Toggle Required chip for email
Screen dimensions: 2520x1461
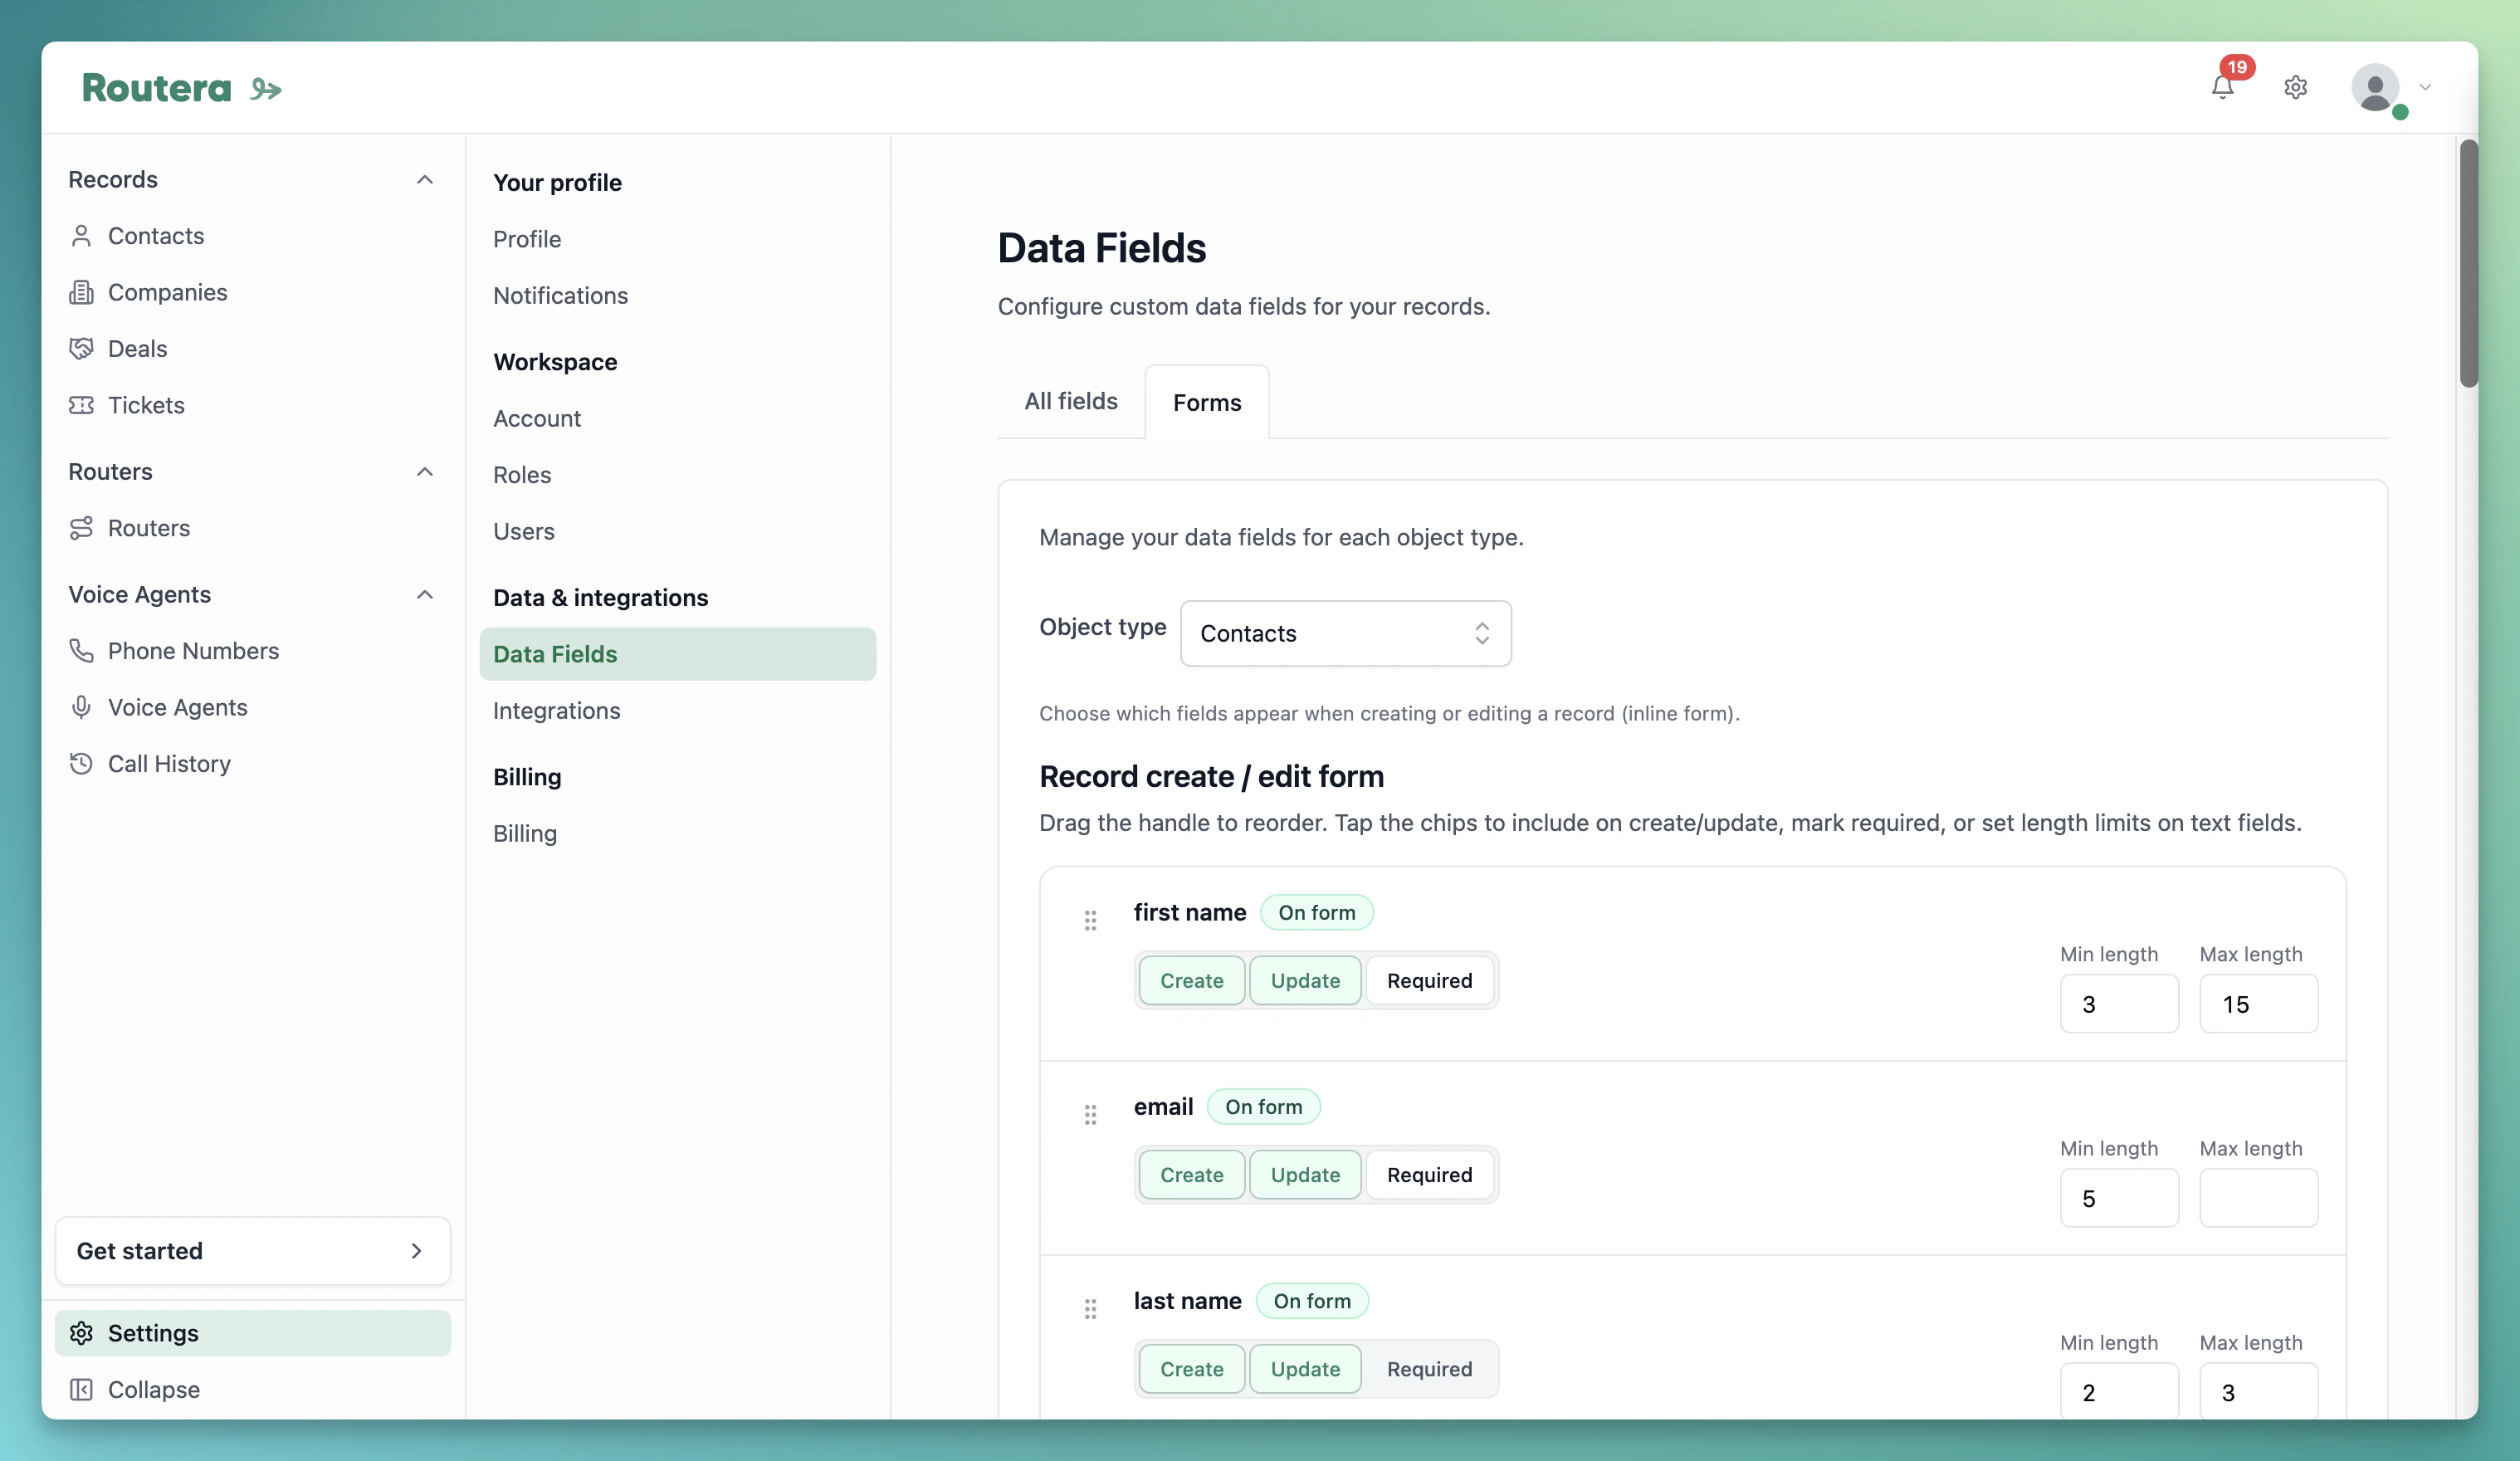click(x=1429, y=1174)
